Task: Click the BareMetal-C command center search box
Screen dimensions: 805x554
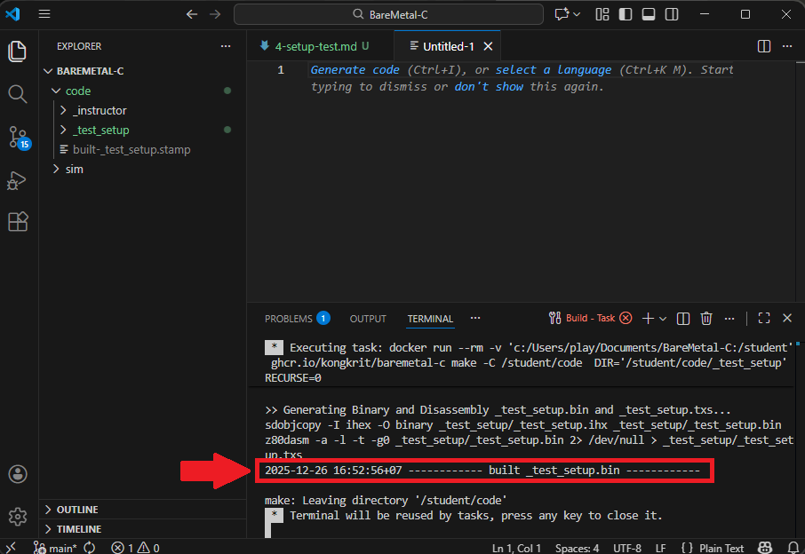Action: point(388,14)
